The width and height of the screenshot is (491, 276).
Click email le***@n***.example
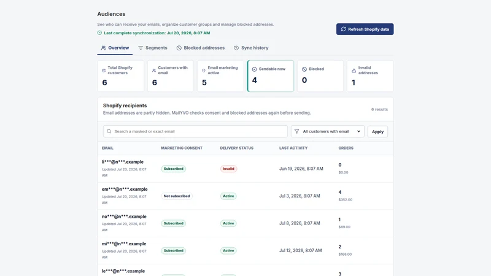point(123,271)
